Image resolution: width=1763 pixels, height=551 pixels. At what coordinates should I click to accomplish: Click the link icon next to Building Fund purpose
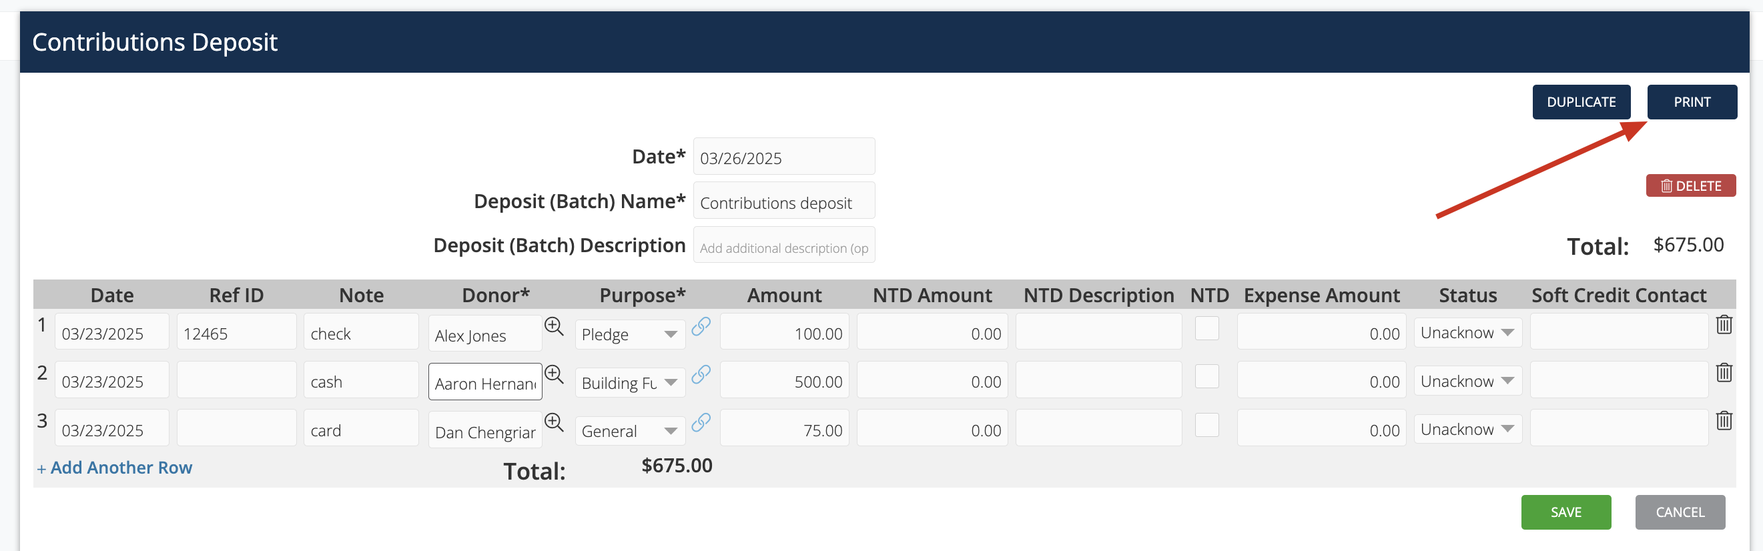click(x=701, y=374)
